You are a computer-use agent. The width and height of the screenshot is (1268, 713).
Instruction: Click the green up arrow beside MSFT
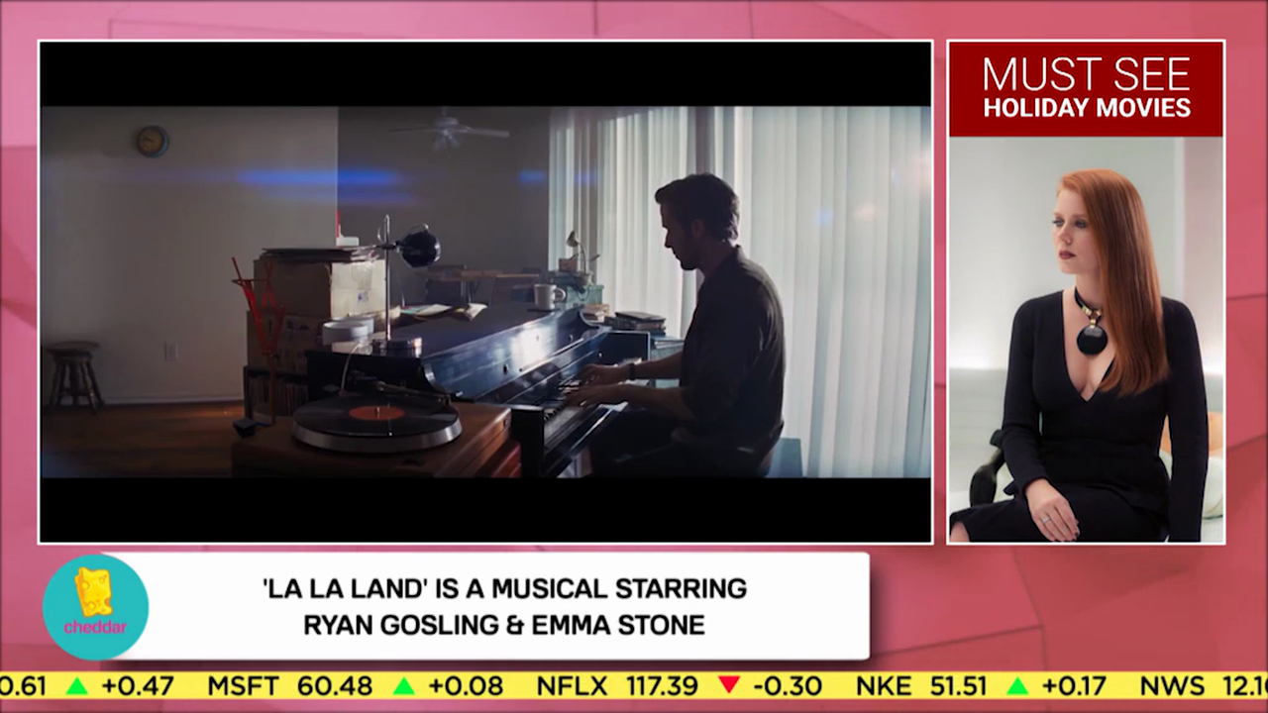click(403, 685)
